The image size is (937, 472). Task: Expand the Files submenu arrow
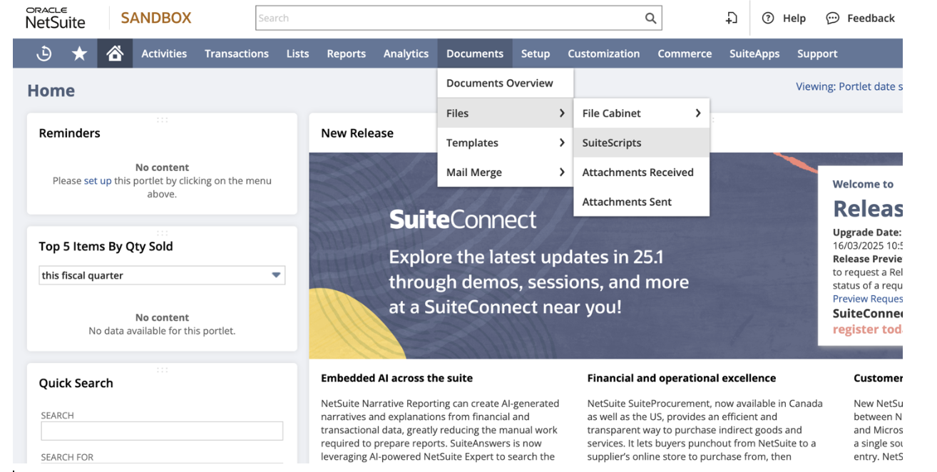click(562, 113)
